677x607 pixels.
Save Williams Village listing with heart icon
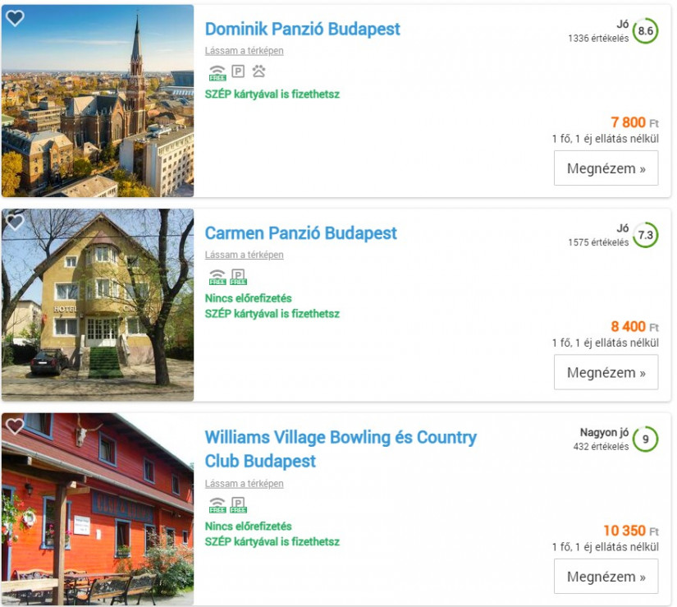(15, 426)
